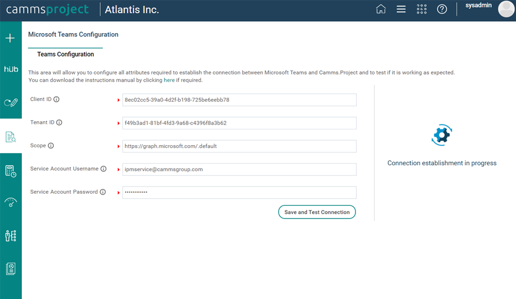Open the hamburger menu icon
The width and height of the screenshot is (516, 299).
401,9
